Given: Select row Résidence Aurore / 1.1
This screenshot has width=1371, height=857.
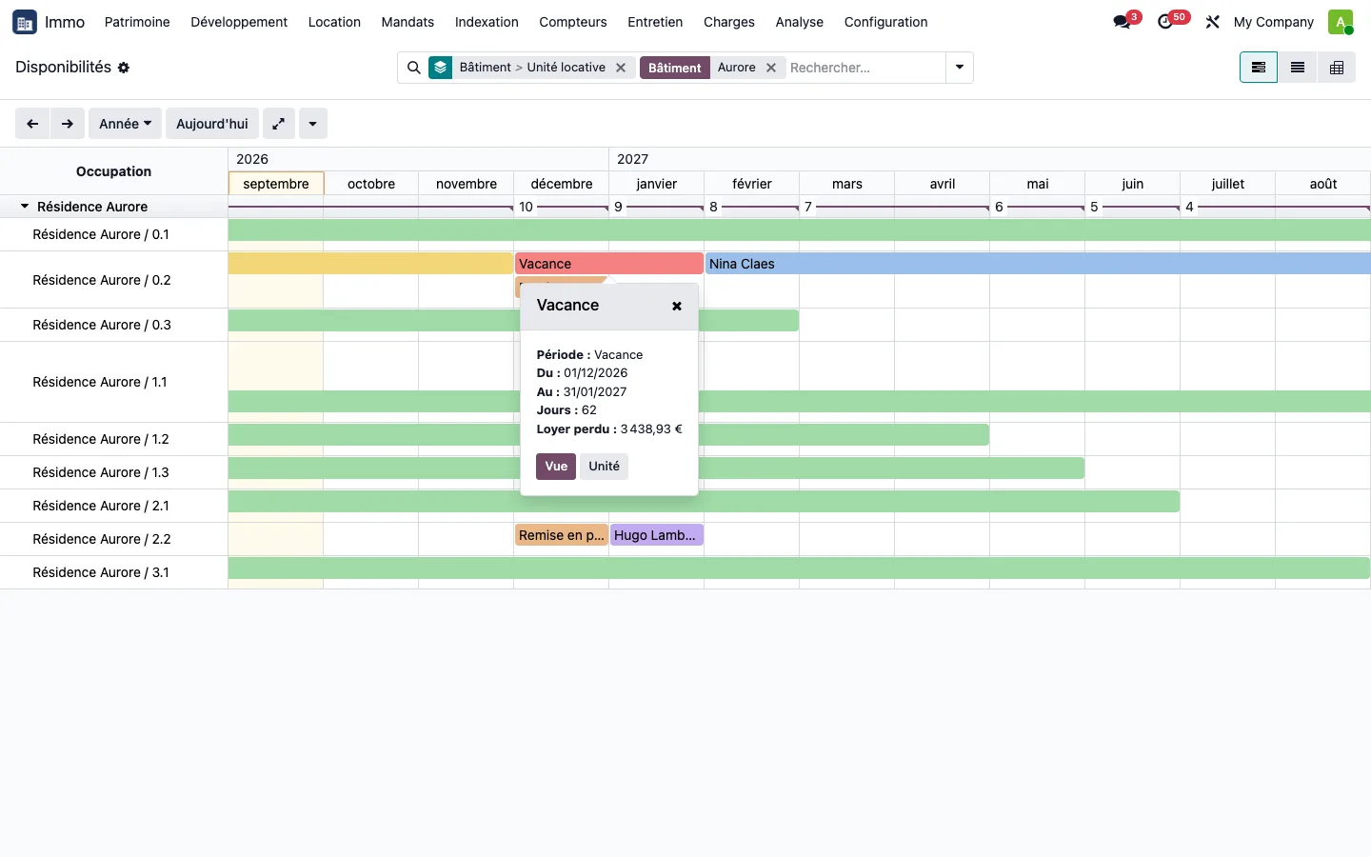Looking at the screenshot, I should pos(113,382).
